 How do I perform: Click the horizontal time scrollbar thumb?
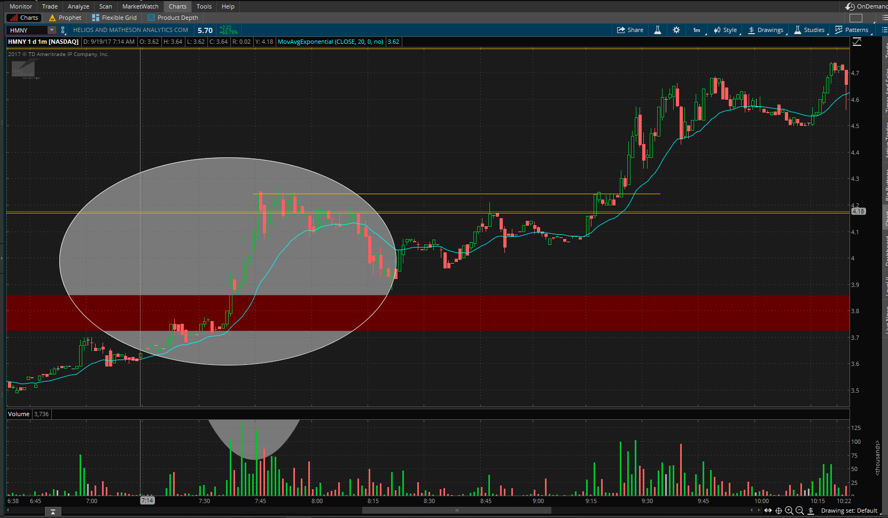coord(457,511)
